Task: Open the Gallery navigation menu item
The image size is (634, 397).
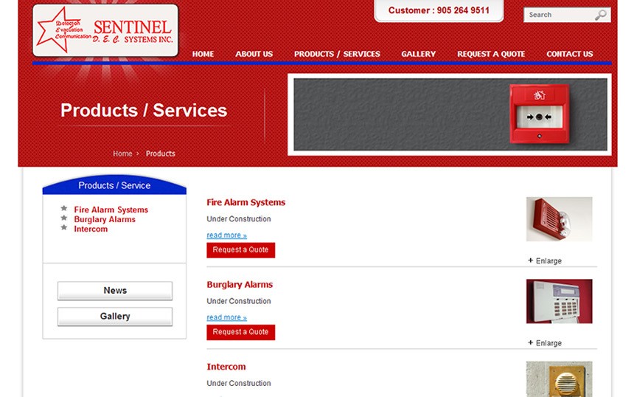Action: point(419,54)
